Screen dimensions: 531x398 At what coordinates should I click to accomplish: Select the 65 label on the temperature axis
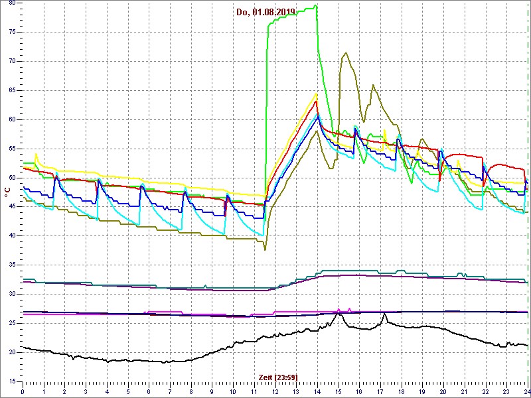click(11, 90)
